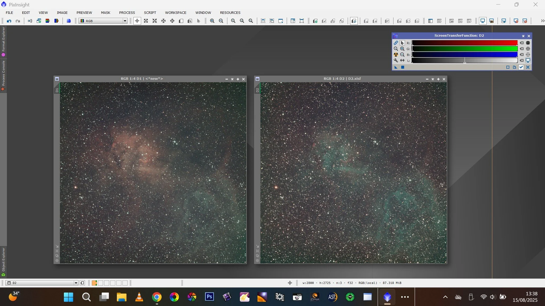Open the SCRIPT menu
This screenshot has height=306, width=545.
[150, 13]
